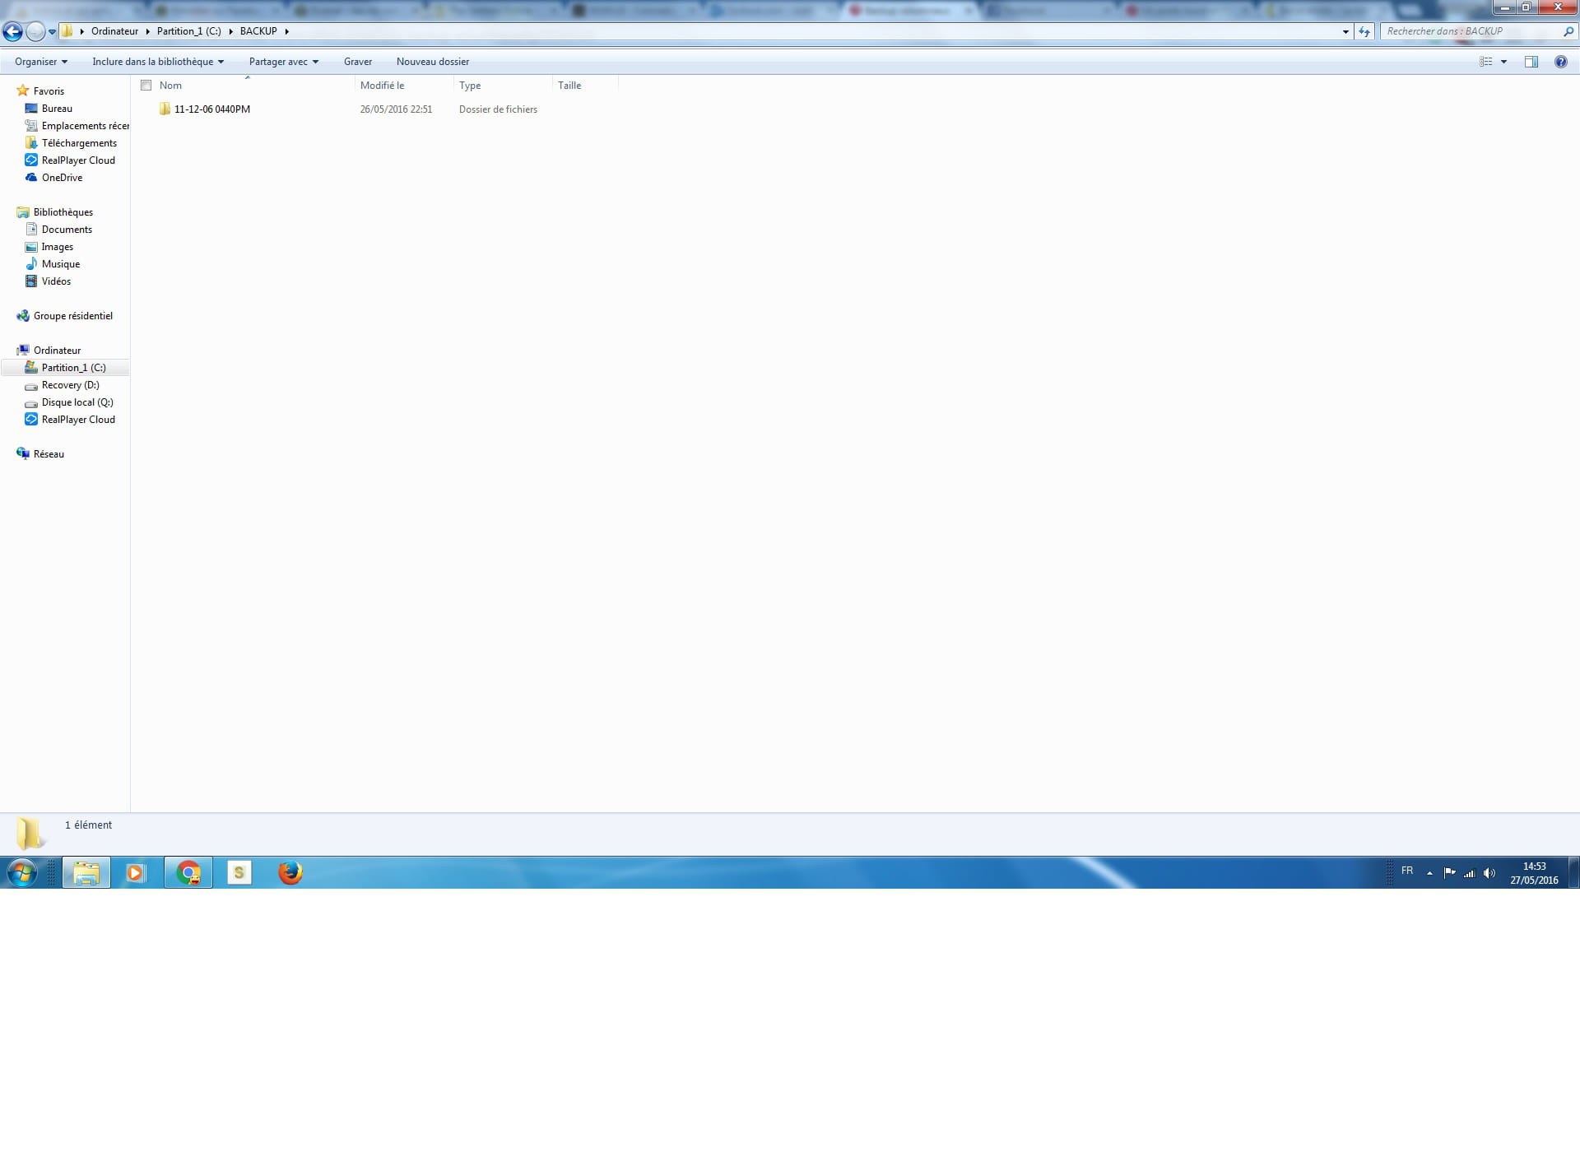Click the refresh icon beside address bar
1580x1166 pixels.
tap(1364, 32)
